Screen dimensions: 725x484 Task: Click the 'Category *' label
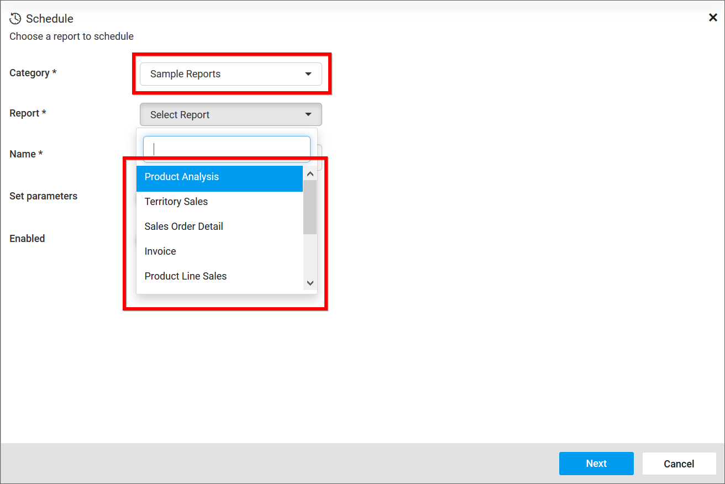point(33,73)
